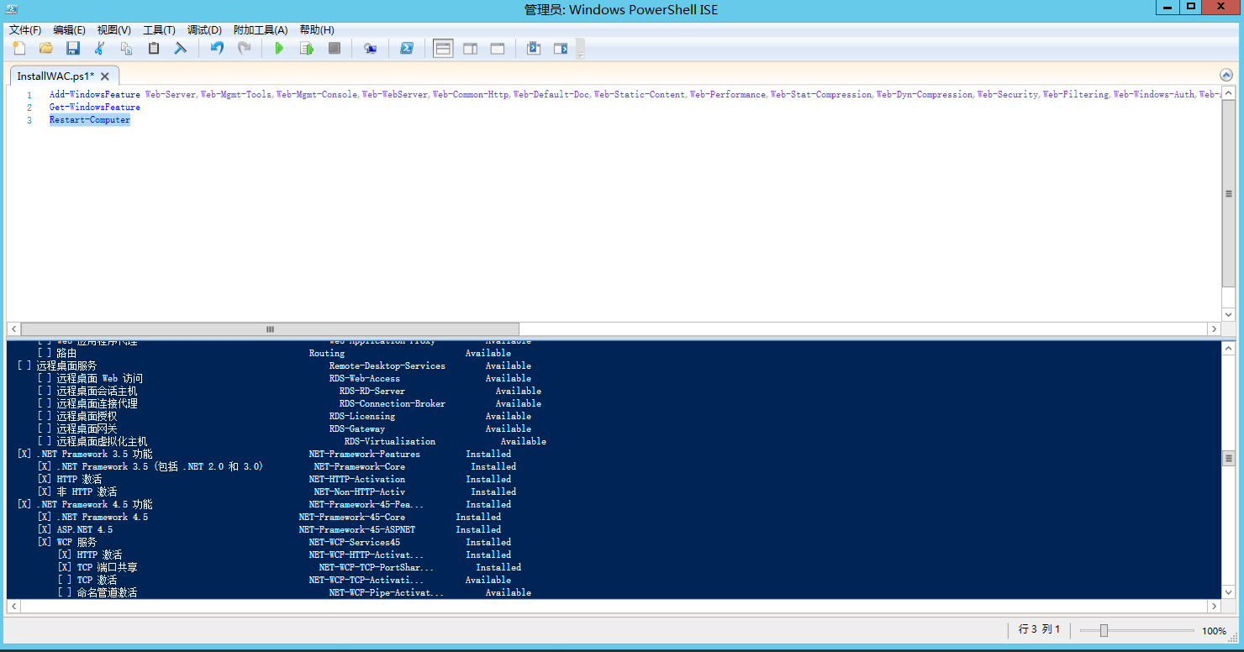The height and width of the screenshot is (652, 1244).
Task: Click RDS-Virtualization in console output
Action: (390, 442)
